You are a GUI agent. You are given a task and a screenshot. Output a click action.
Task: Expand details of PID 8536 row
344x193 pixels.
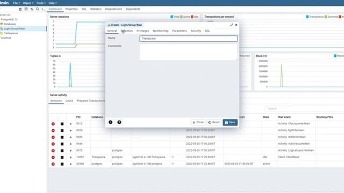(x=71, y=137)
